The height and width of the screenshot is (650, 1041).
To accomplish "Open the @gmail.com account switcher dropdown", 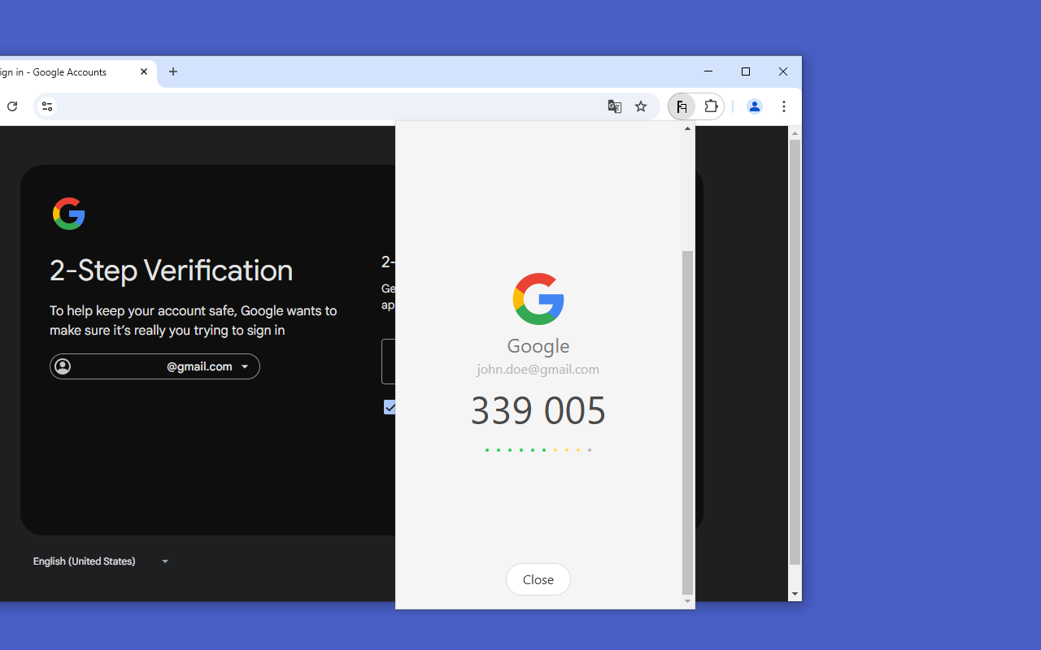I will click(x=155, y=366).
